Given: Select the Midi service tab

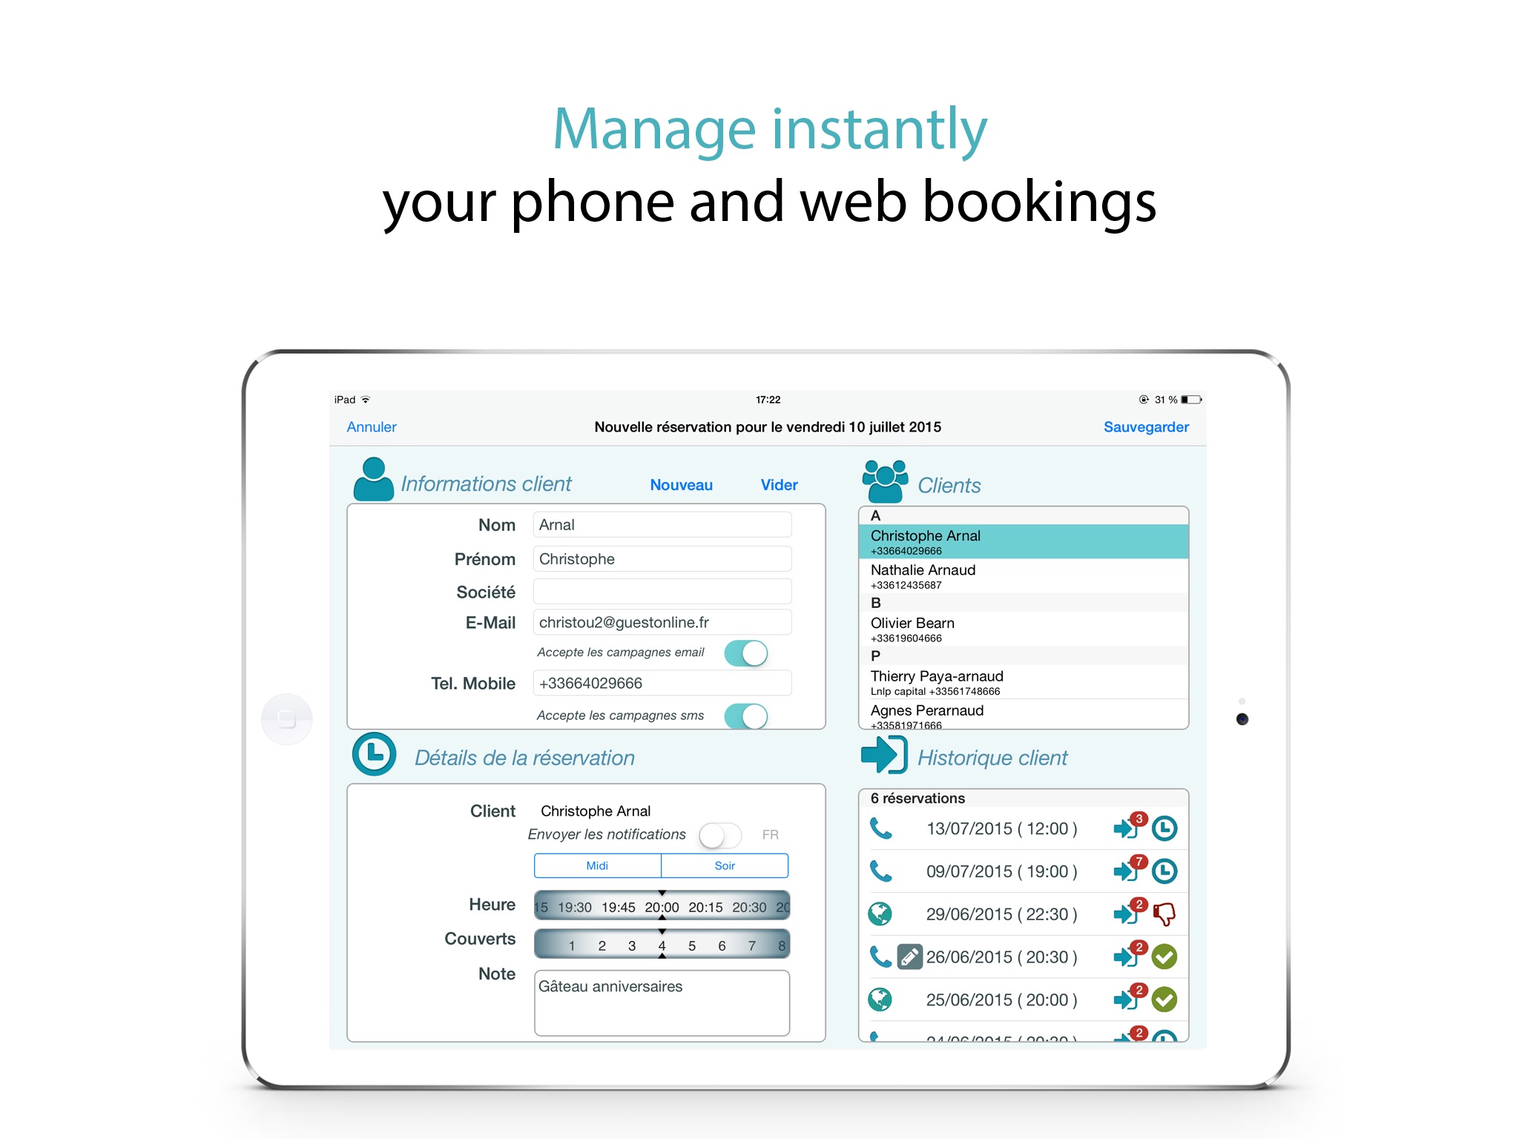Looking at the screenshot, I should (598, 866).
